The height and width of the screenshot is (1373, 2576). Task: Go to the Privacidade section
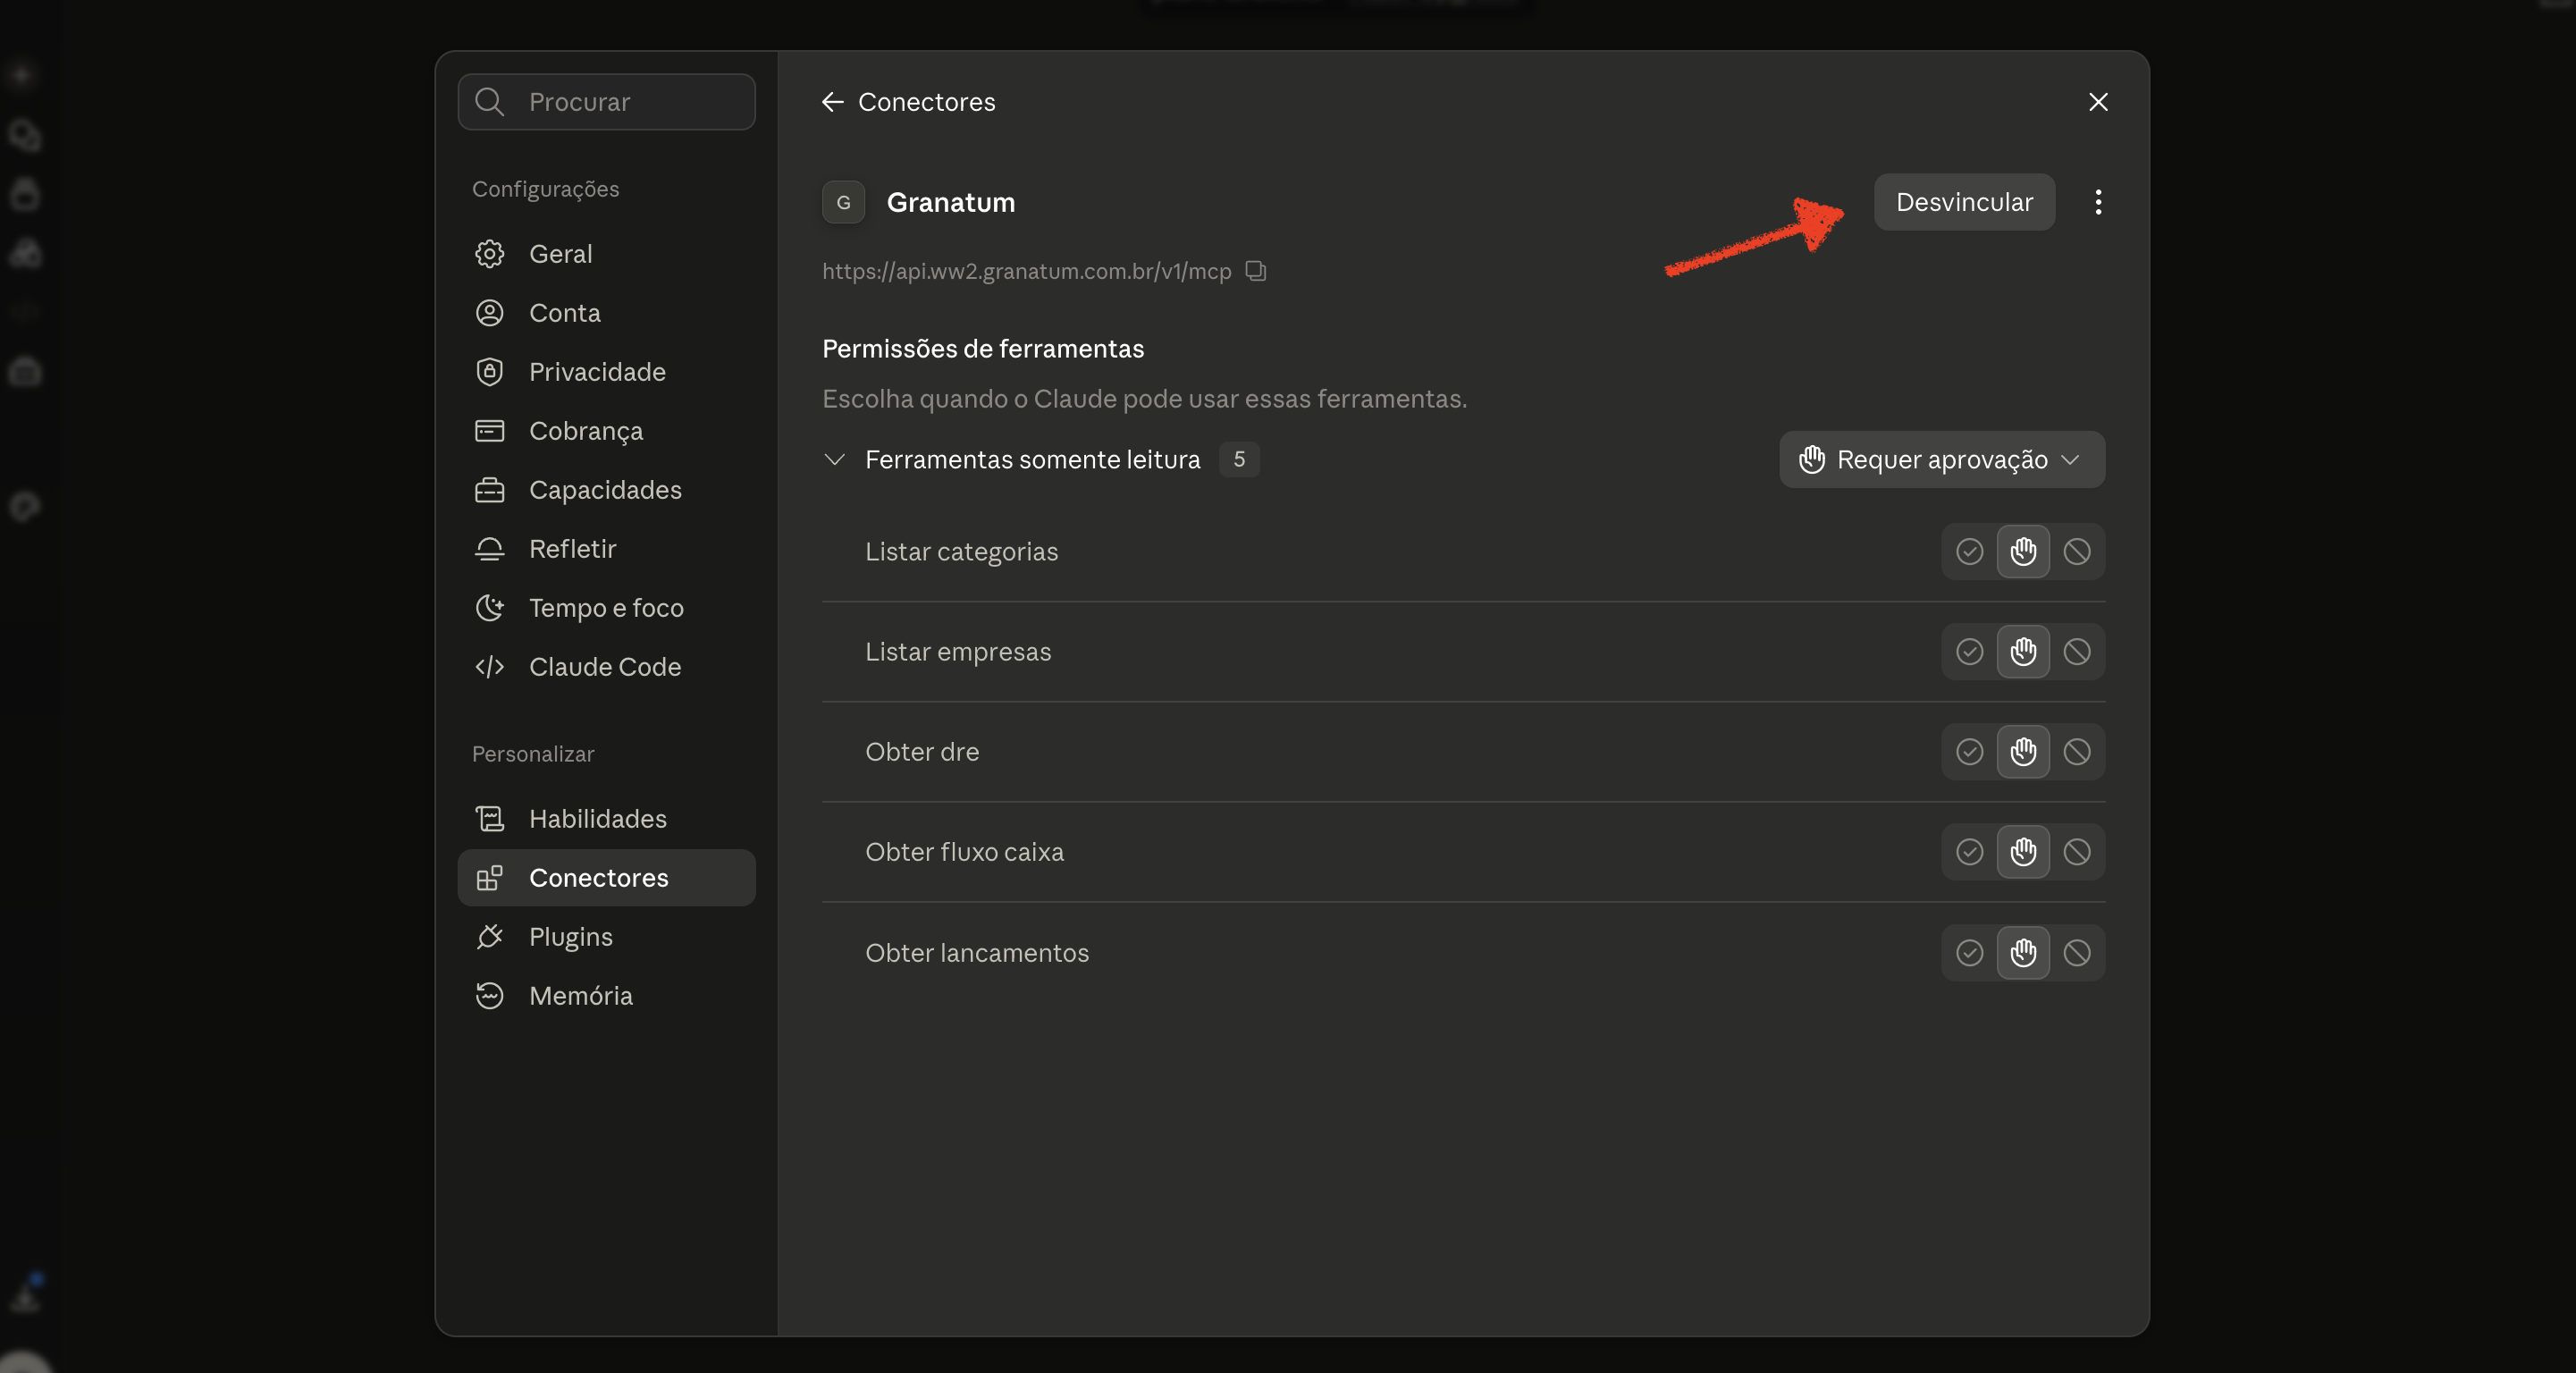point(607,372)
